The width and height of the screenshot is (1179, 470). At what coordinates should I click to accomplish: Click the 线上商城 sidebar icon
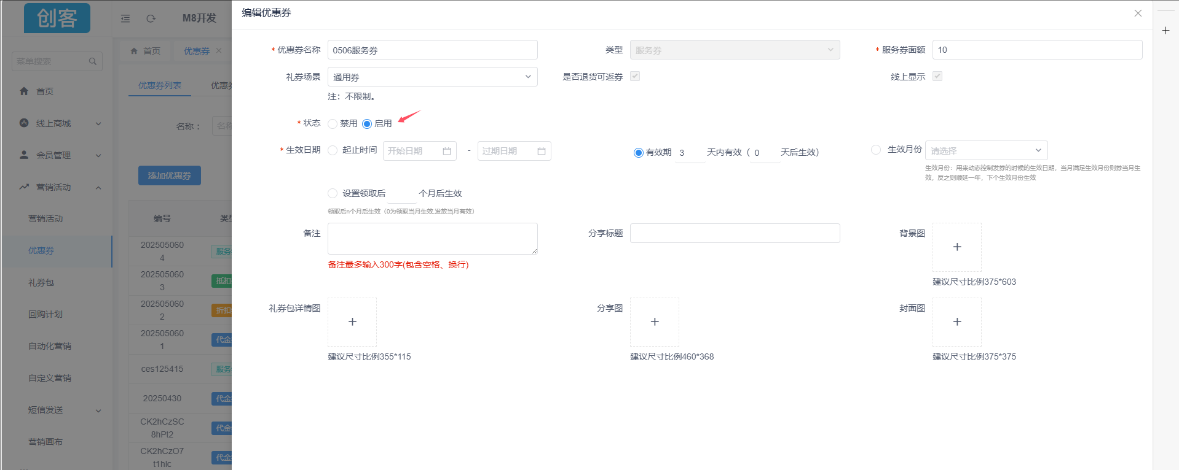coord(24,123)
